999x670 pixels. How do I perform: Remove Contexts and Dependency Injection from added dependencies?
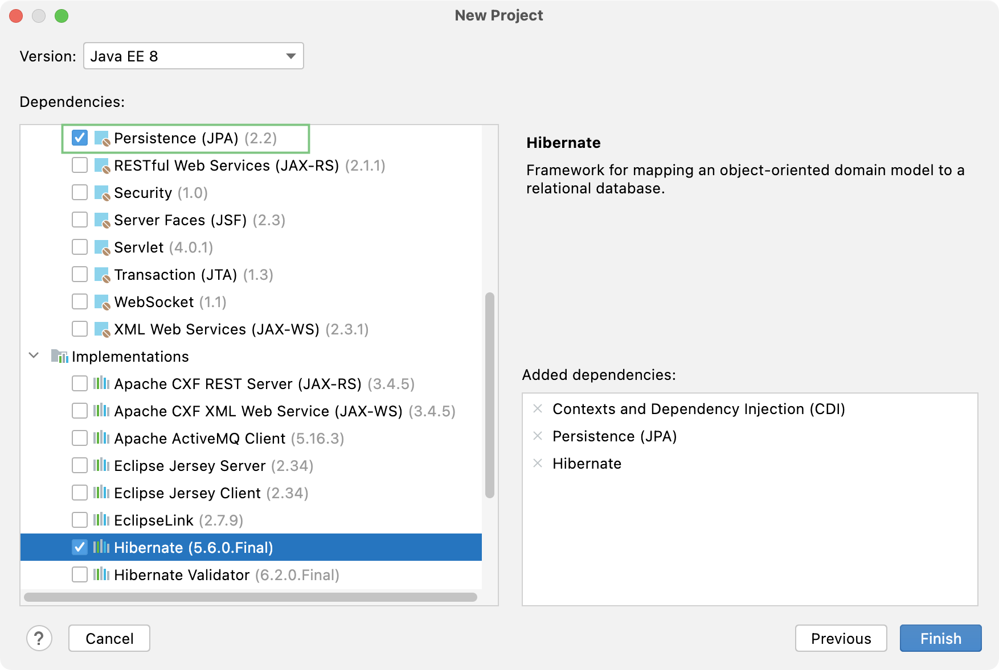(538, 408)
